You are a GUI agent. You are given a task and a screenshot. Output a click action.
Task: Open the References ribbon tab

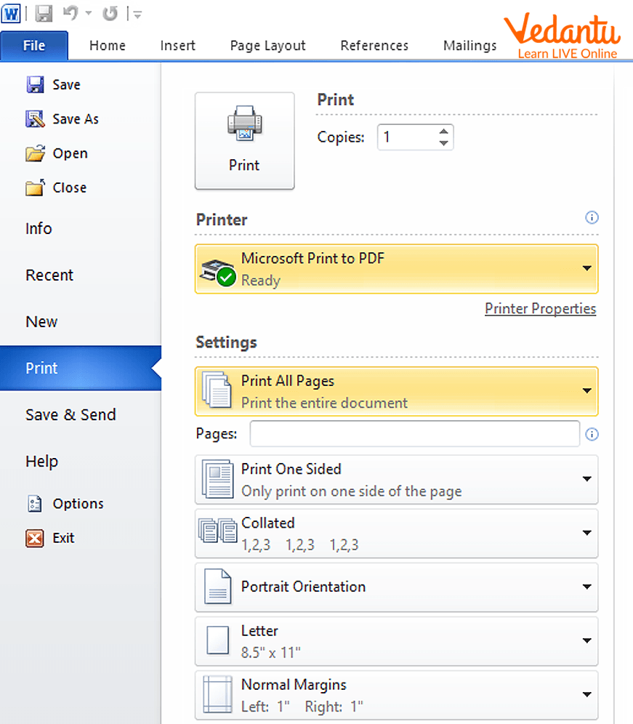click(x=374, y=45)
